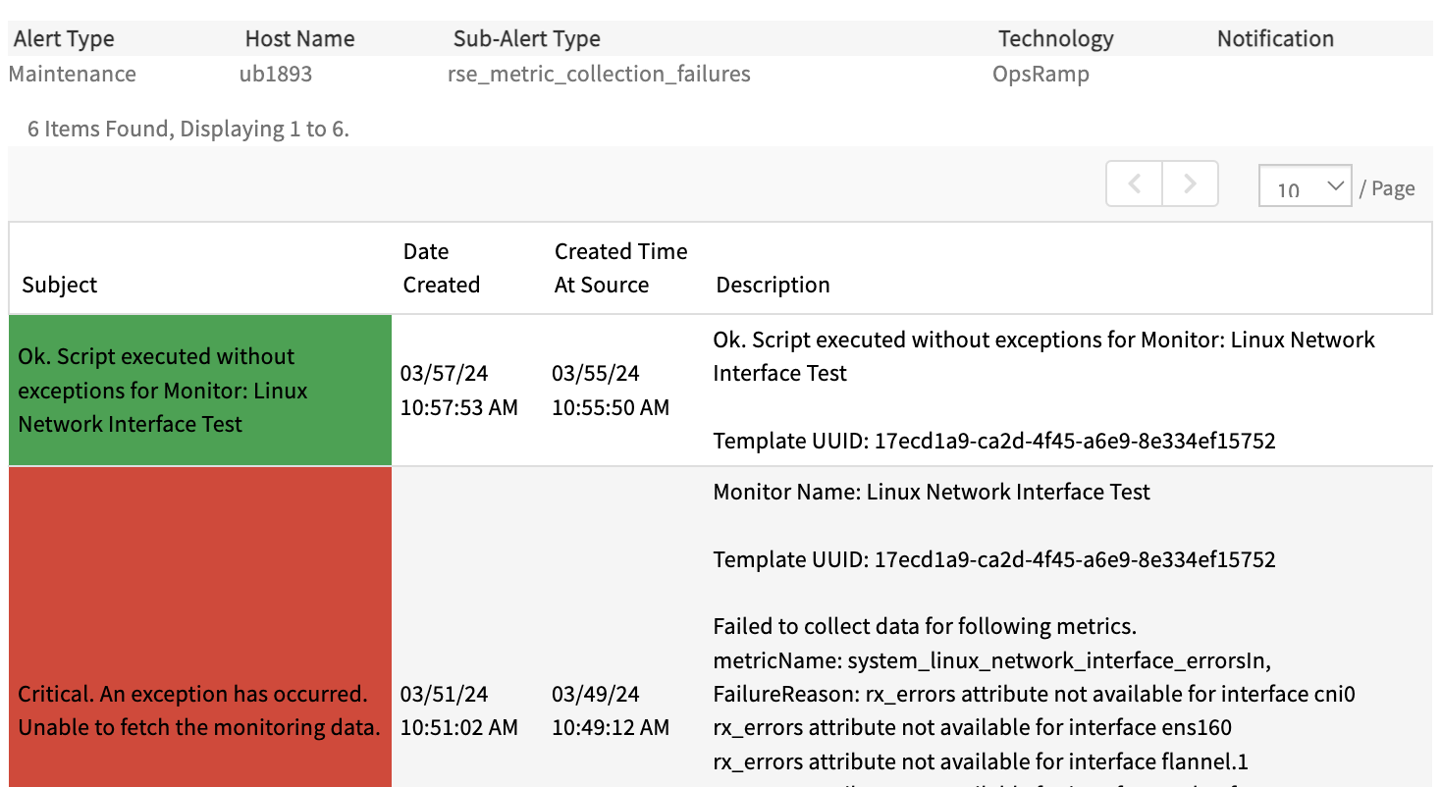The width and height of the screenshot is (1441, 787).
Task: Select the Alert Type column header
Action: pyautogui.click(x=63, y=38)
